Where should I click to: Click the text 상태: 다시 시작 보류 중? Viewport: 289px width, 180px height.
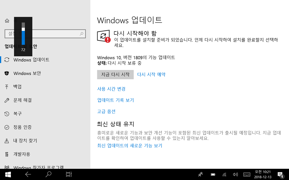tap(119, 63)
